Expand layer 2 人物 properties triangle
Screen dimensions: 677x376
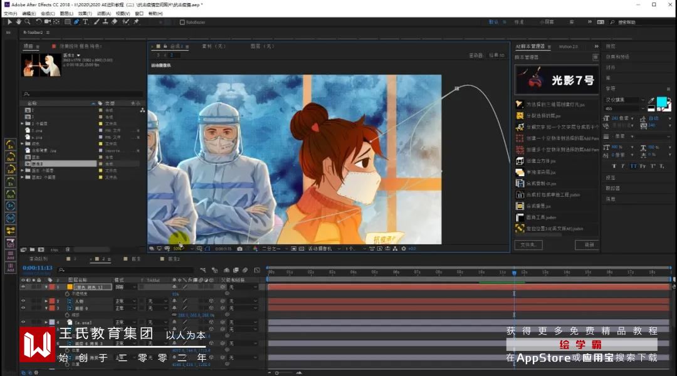click(46, 301)
